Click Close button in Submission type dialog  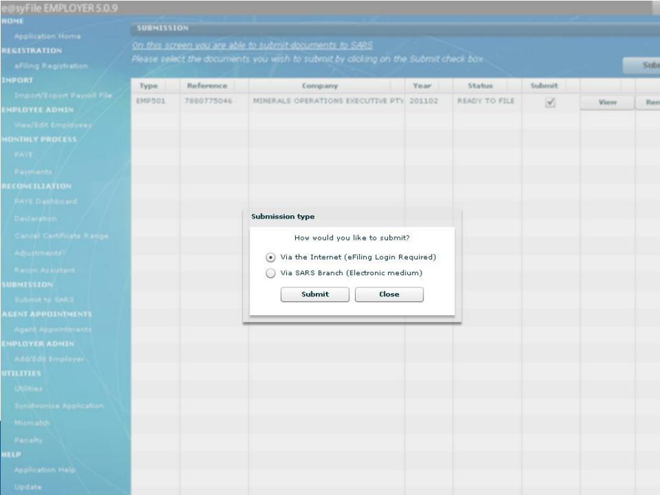pos(389,294)
